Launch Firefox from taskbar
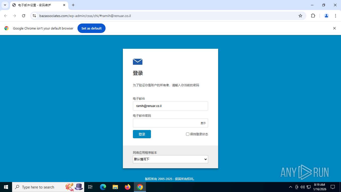Screen dimensions: 341x192 tap(128, 187)
